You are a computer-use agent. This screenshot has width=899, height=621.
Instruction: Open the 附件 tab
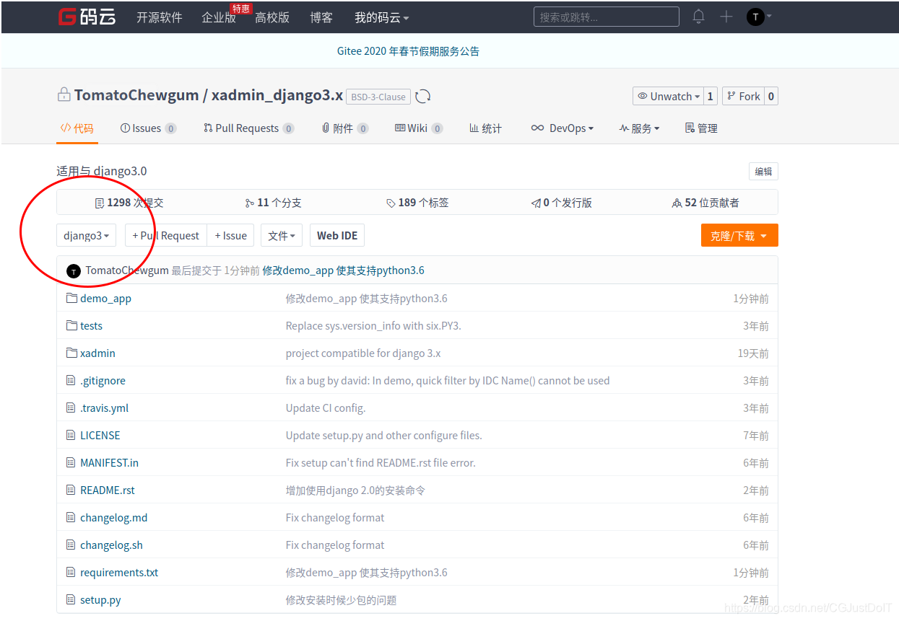(345, 128)
